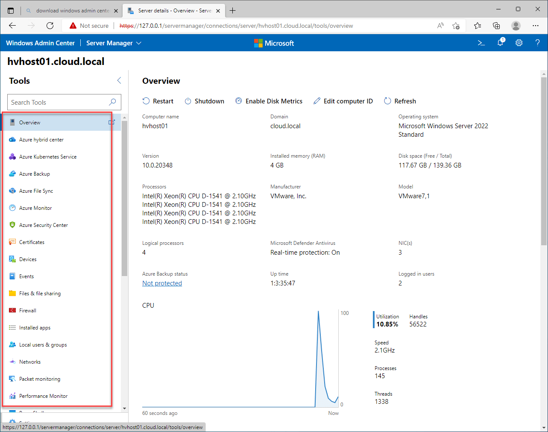This screenshot has height=432, width=548.
Task: Click the Events icon
Action: (12, 276)
